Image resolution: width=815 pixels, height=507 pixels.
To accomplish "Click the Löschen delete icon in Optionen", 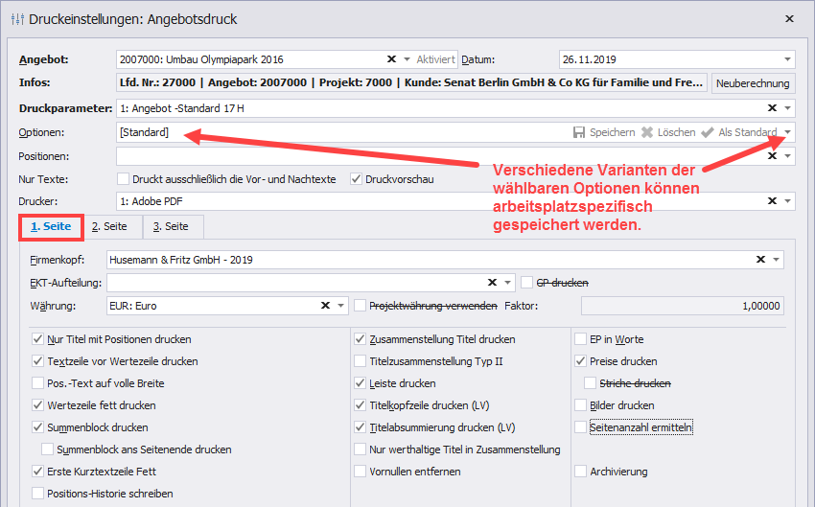I will point(647,132).
